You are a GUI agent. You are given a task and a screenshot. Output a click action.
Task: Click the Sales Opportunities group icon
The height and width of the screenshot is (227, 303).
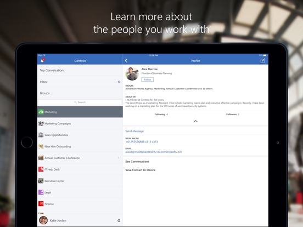(x=41, y=135)
